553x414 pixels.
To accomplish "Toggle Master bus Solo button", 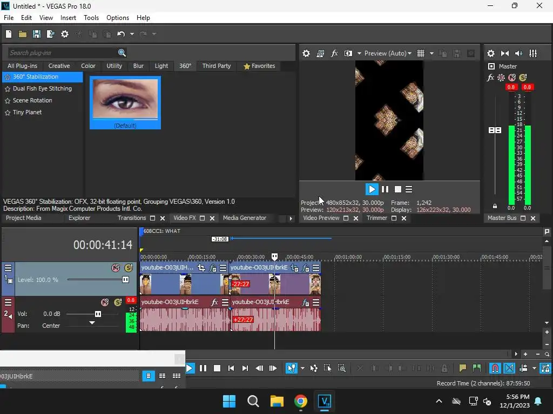I will (x=523, y=78).
